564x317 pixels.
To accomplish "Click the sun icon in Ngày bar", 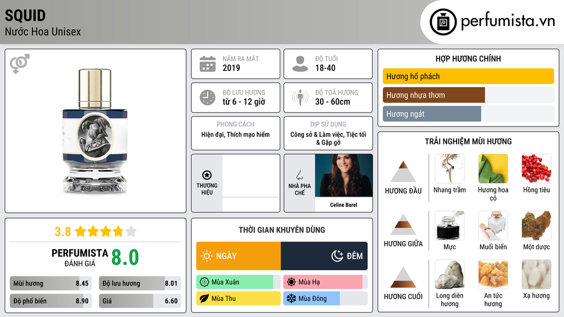I will pyautogui.click(x=207, y=256).
